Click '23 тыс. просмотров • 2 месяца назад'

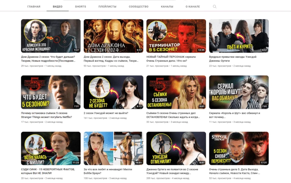click(x=230, y=66)
